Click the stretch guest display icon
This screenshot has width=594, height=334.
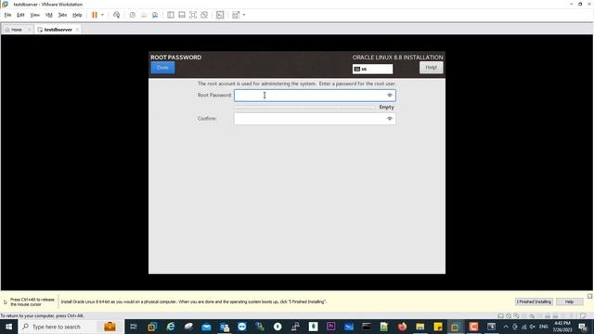[236, 15]
